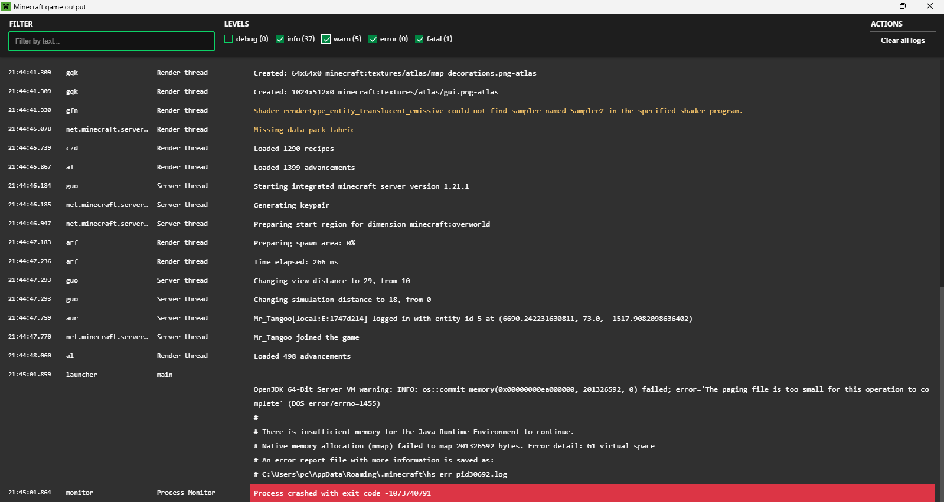This screenshot has height=502, width=944.
Task: Select the Mr_Tangoo logged in with entity id line
Action: pyautogui.click(x=473, y=319)
